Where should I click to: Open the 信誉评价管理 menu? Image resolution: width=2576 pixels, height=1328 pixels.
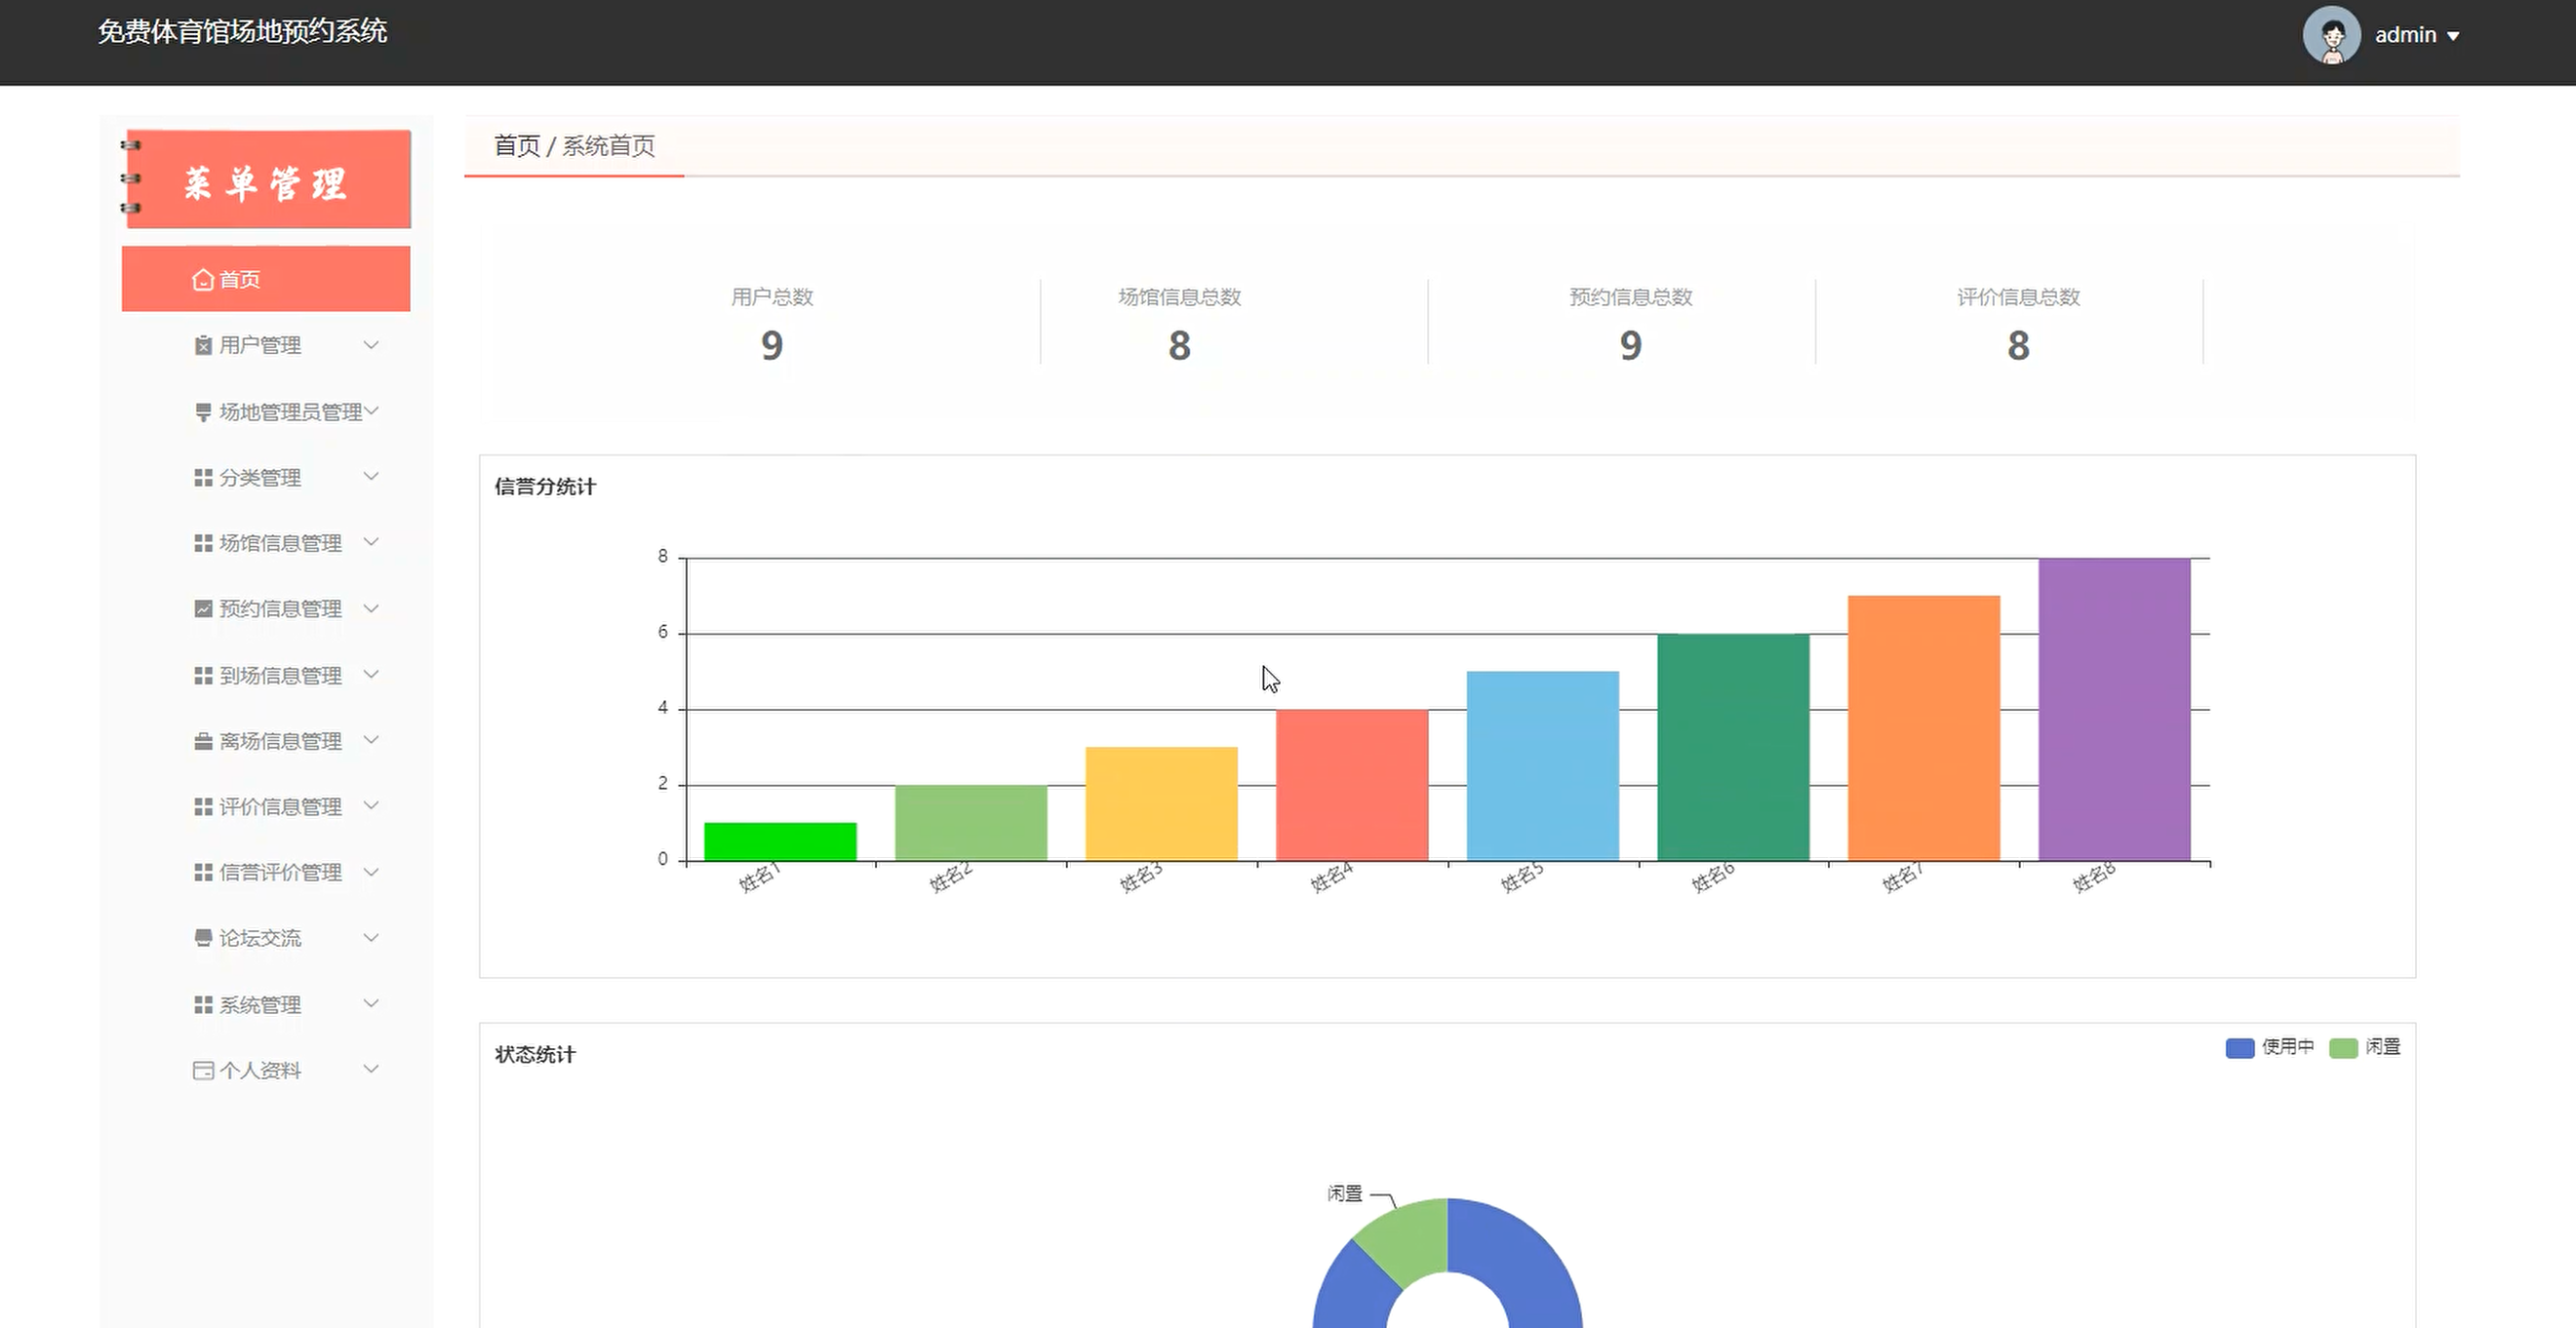pyautogui.click(x=266, y=872)
